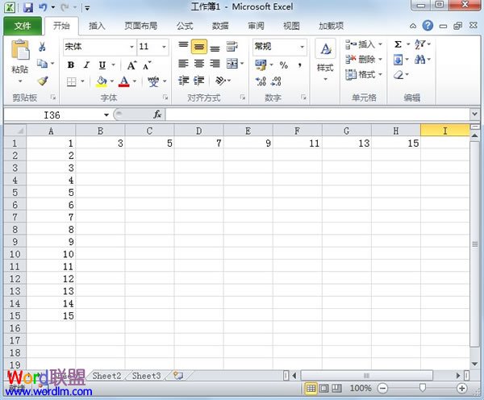Click the increase font size icon

click(x=131, y=65)
